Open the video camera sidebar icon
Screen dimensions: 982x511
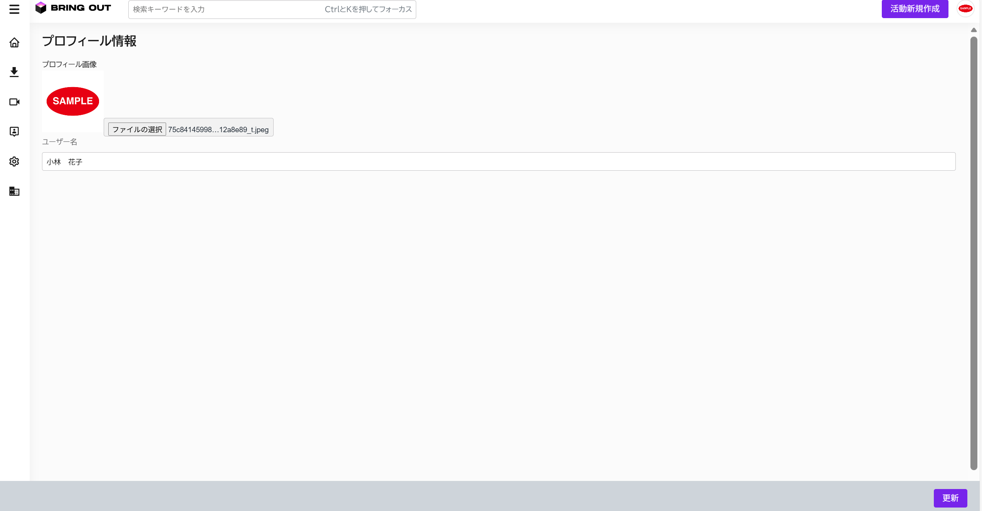(x=14, y=102)
